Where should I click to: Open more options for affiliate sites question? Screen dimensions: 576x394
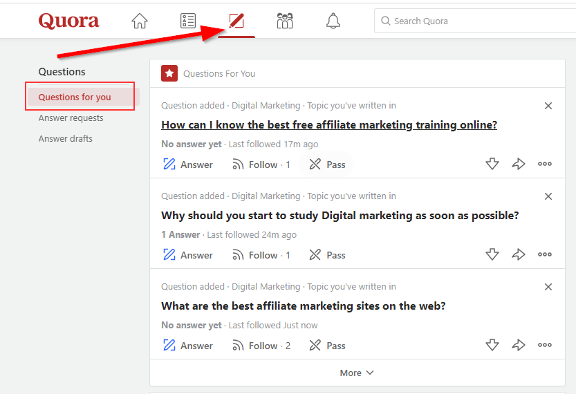coord(545,345)
